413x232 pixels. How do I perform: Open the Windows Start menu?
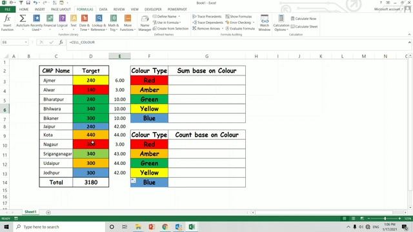pyautogui.click(x=6, y=227)
